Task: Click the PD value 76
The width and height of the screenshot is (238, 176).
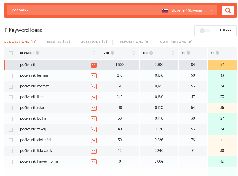Action: pos(193,140)
